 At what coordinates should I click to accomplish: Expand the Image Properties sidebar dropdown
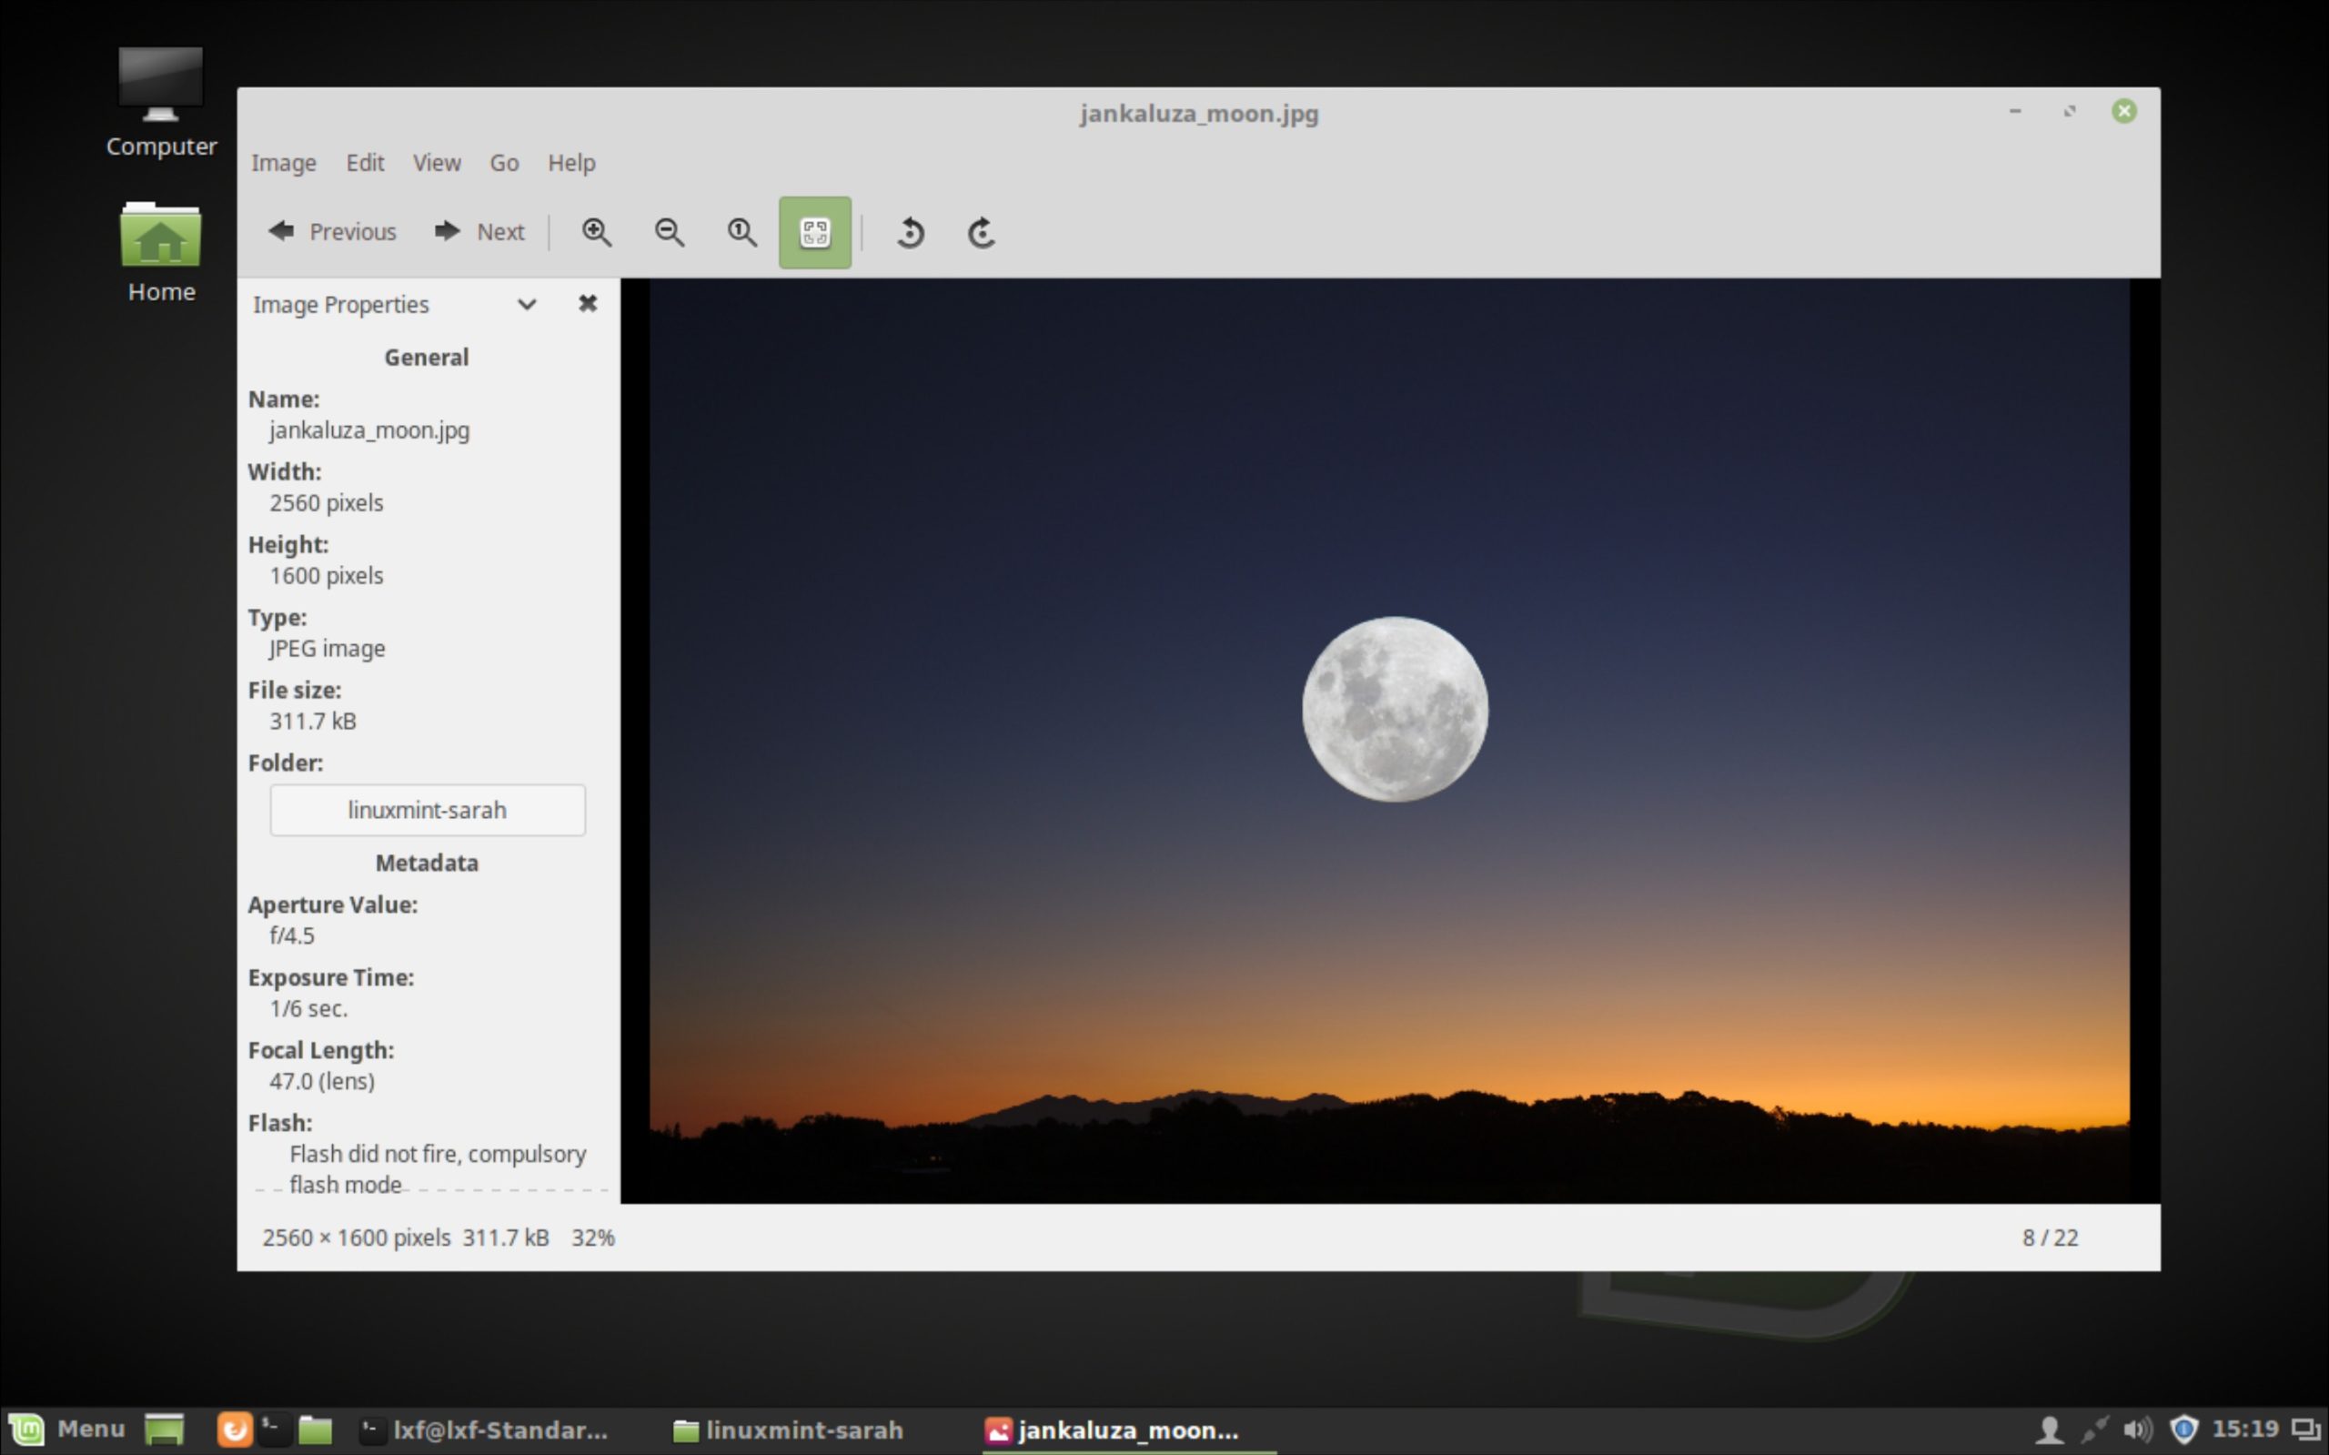point(526,305)
